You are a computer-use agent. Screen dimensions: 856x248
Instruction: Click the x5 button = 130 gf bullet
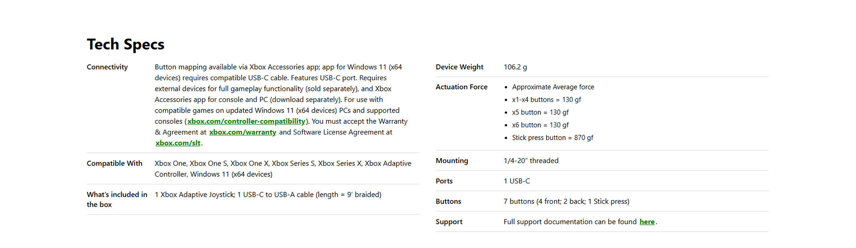coord(540,113)
